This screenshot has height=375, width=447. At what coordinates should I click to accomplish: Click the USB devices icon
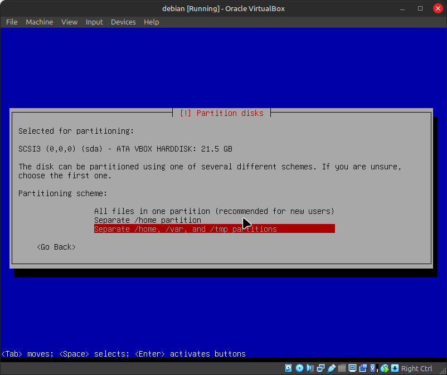pyautogui.click(x=331, y=368)
